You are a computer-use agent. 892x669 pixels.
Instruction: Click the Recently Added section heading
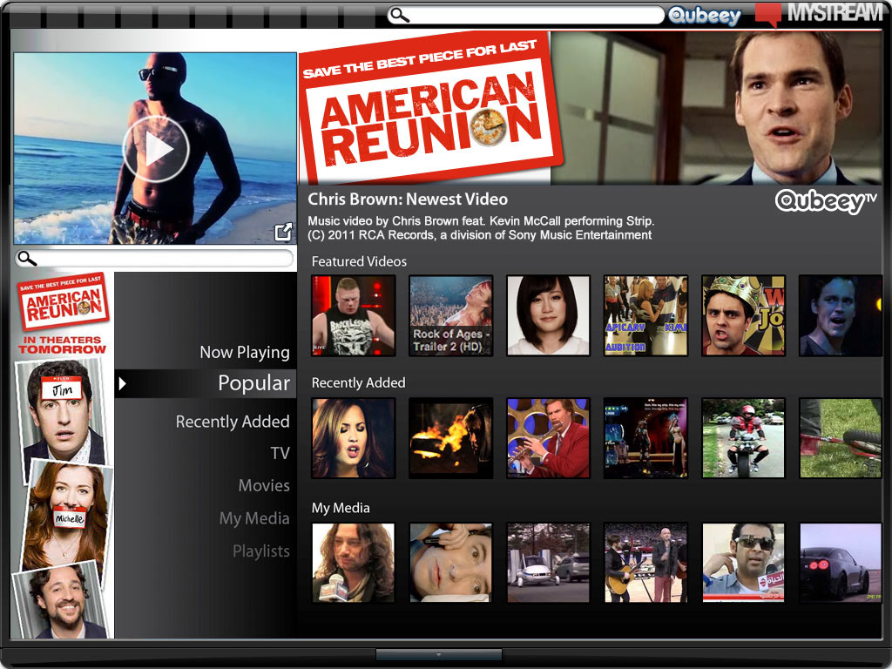click(x=358, y=383)
